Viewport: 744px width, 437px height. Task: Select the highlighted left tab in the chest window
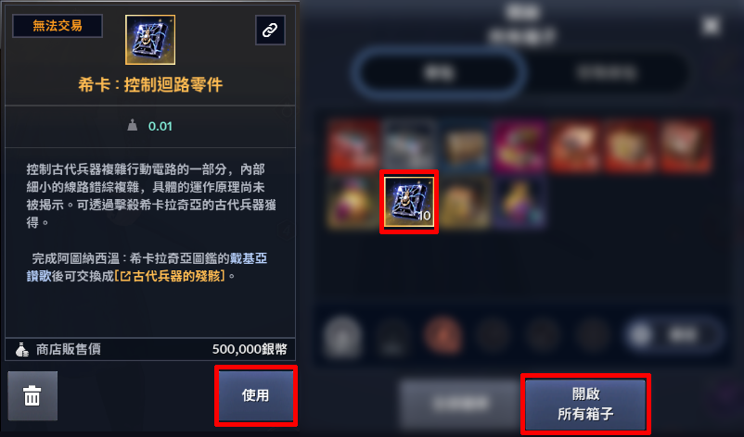439,73
